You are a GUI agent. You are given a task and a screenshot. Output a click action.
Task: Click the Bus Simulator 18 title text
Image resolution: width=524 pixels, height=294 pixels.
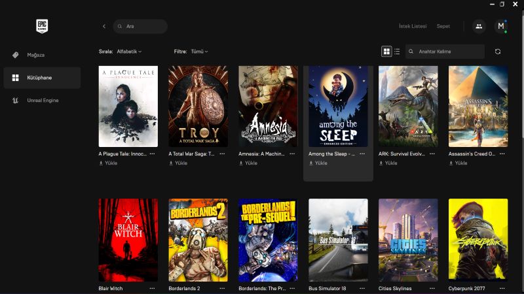tap(327, 289)
